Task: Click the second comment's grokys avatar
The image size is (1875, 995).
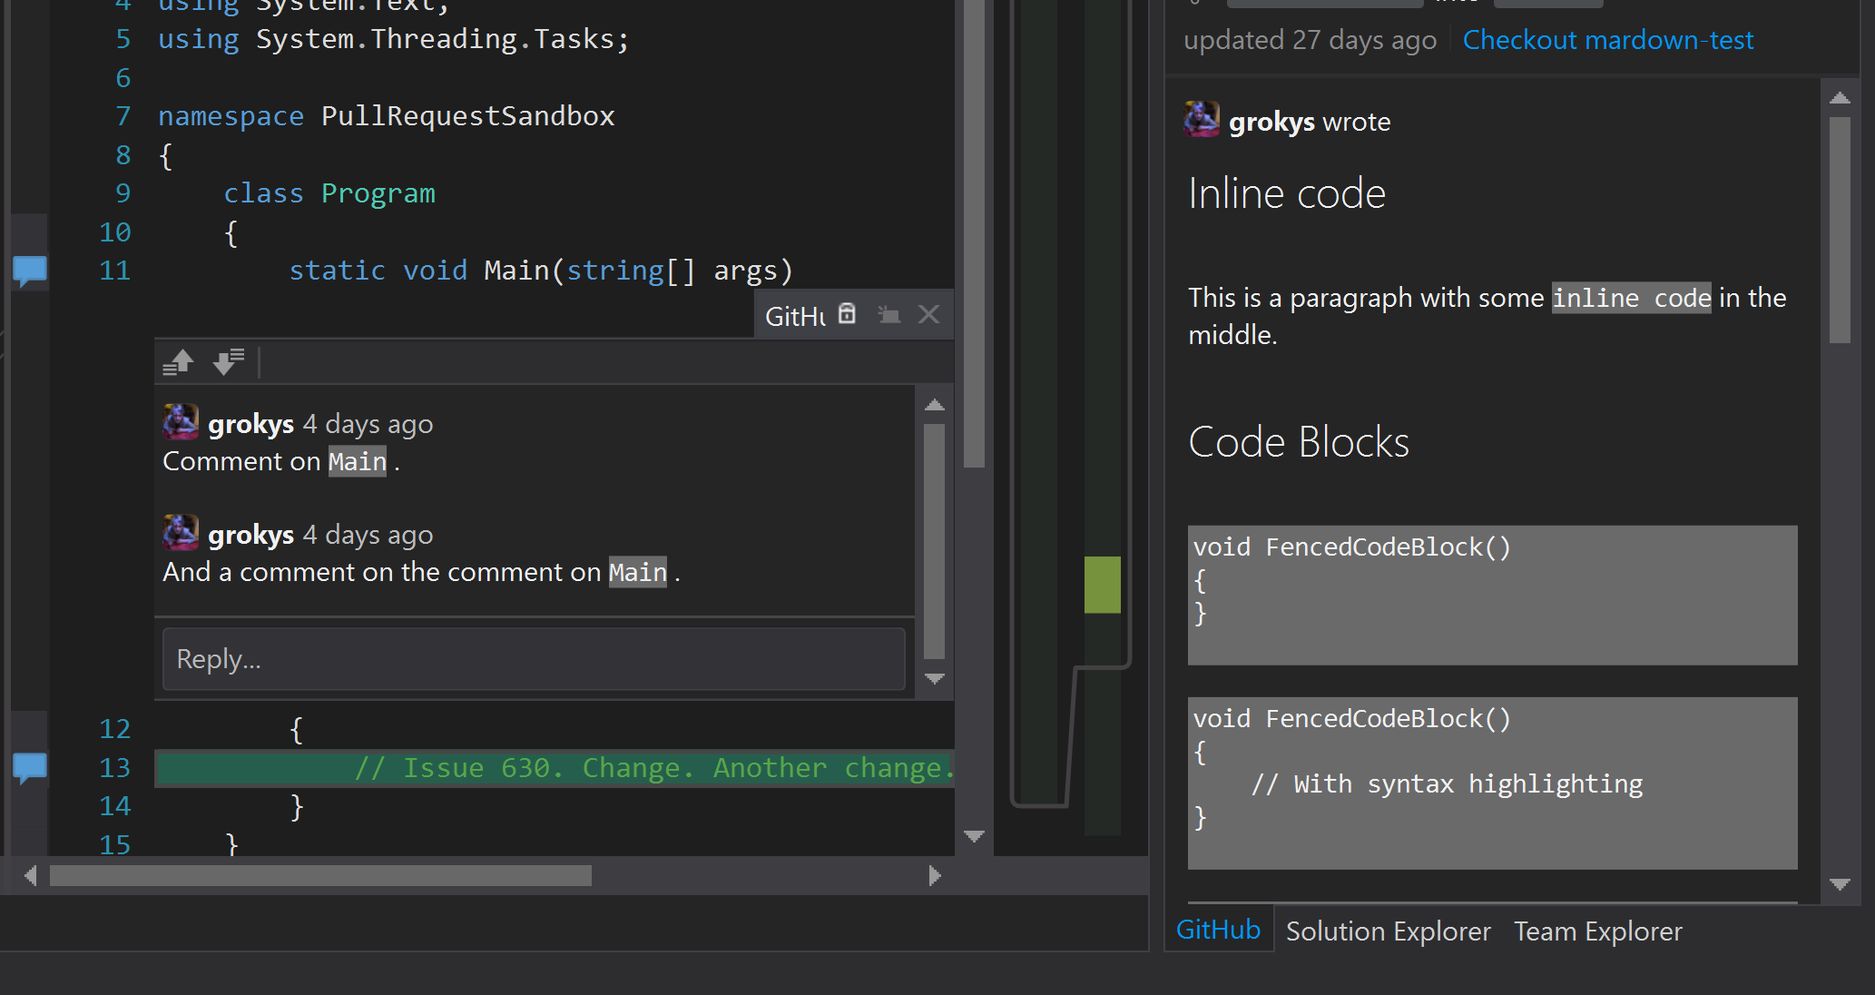Action: tap(181, 533)
